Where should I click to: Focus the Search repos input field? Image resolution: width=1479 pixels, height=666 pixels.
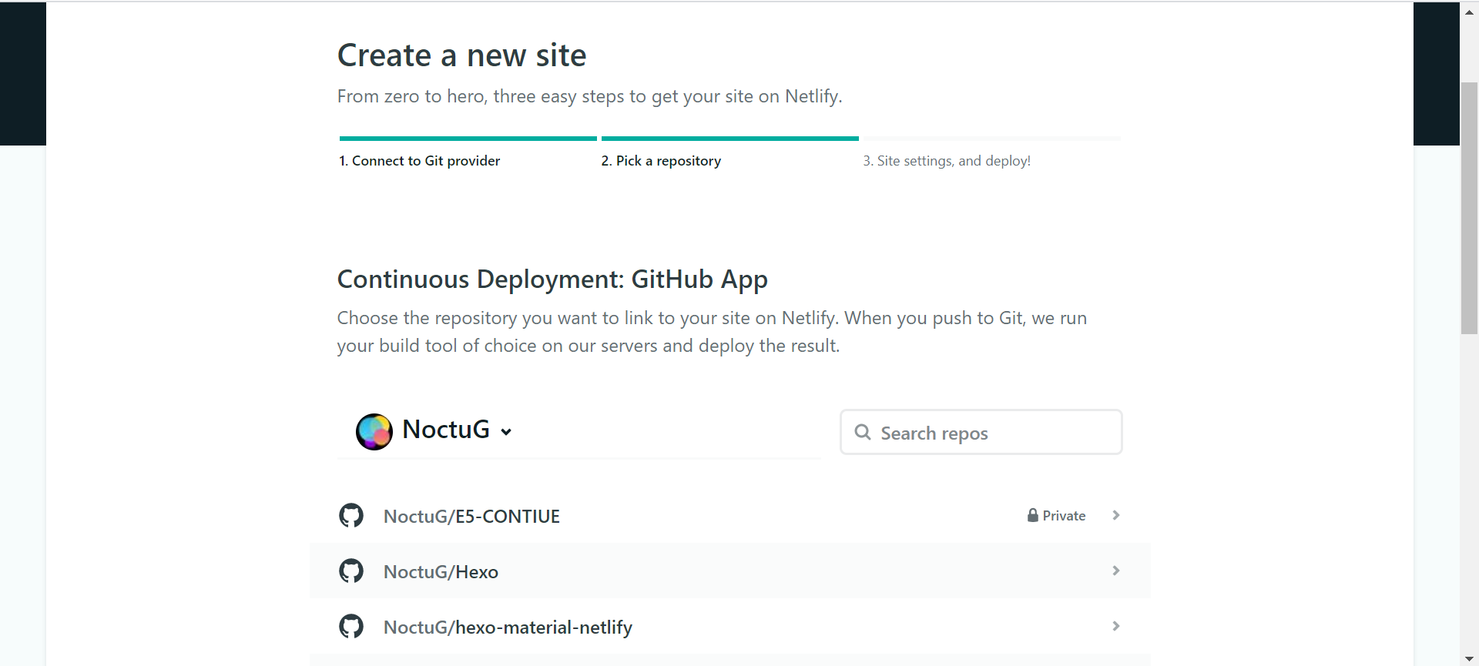coord(981,433)
